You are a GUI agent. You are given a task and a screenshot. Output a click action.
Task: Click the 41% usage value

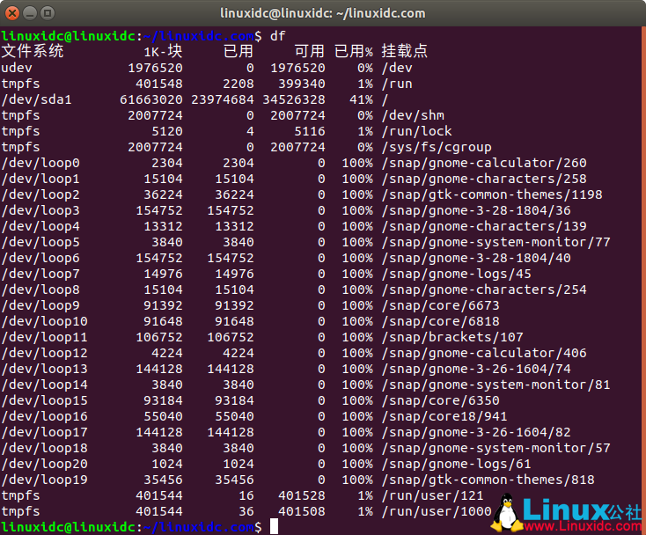click(x=362, y=99)
